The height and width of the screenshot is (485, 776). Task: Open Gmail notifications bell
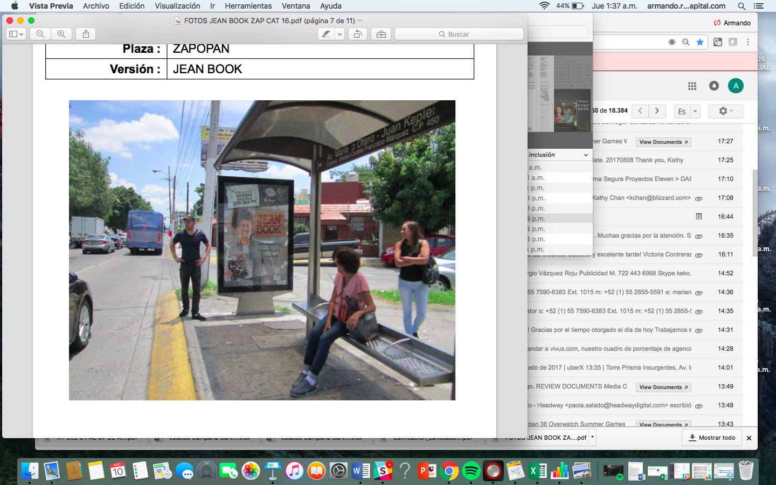pos(714,86)
